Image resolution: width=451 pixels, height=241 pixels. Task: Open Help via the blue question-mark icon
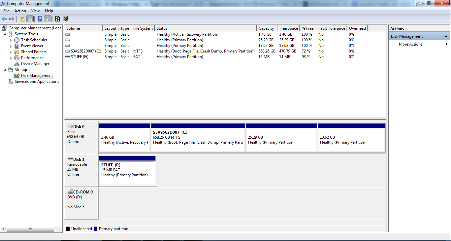click(x=40, y=19)
